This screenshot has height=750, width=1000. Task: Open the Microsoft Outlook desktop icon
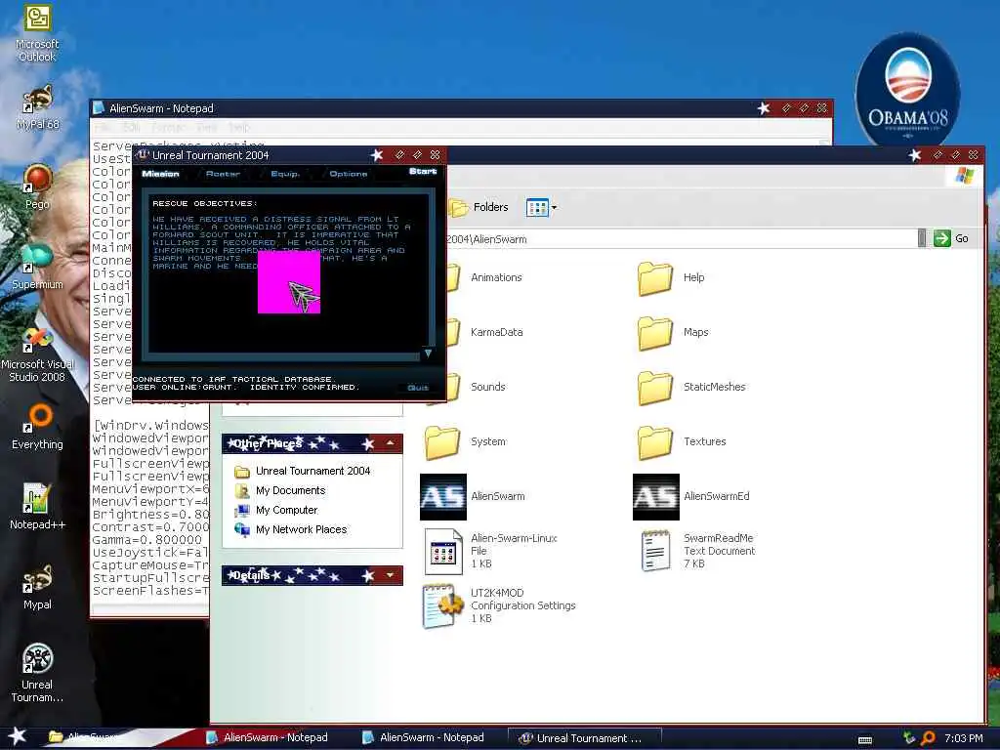[x=37, y=33]
